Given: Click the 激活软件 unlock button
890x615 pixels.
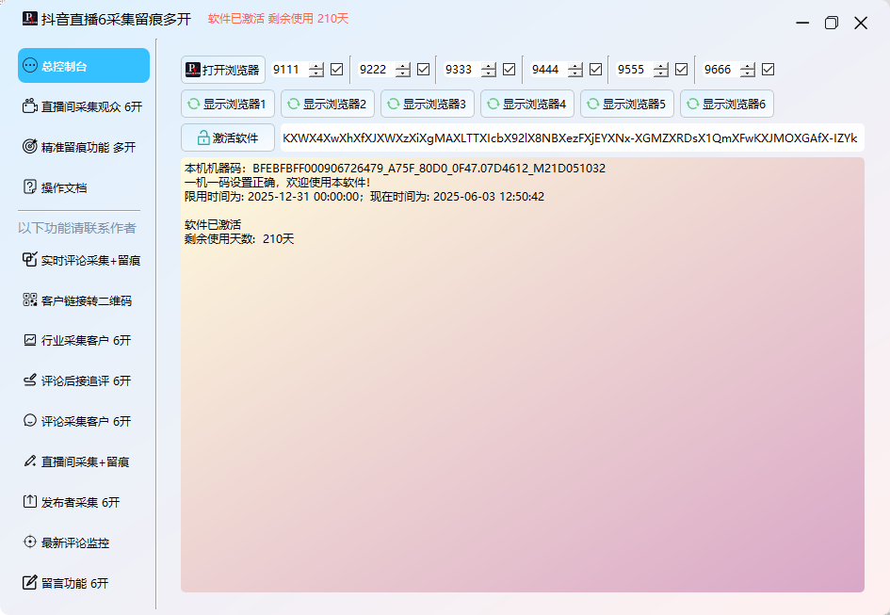Looking at the screenshot, I should [x=228, y=138].
